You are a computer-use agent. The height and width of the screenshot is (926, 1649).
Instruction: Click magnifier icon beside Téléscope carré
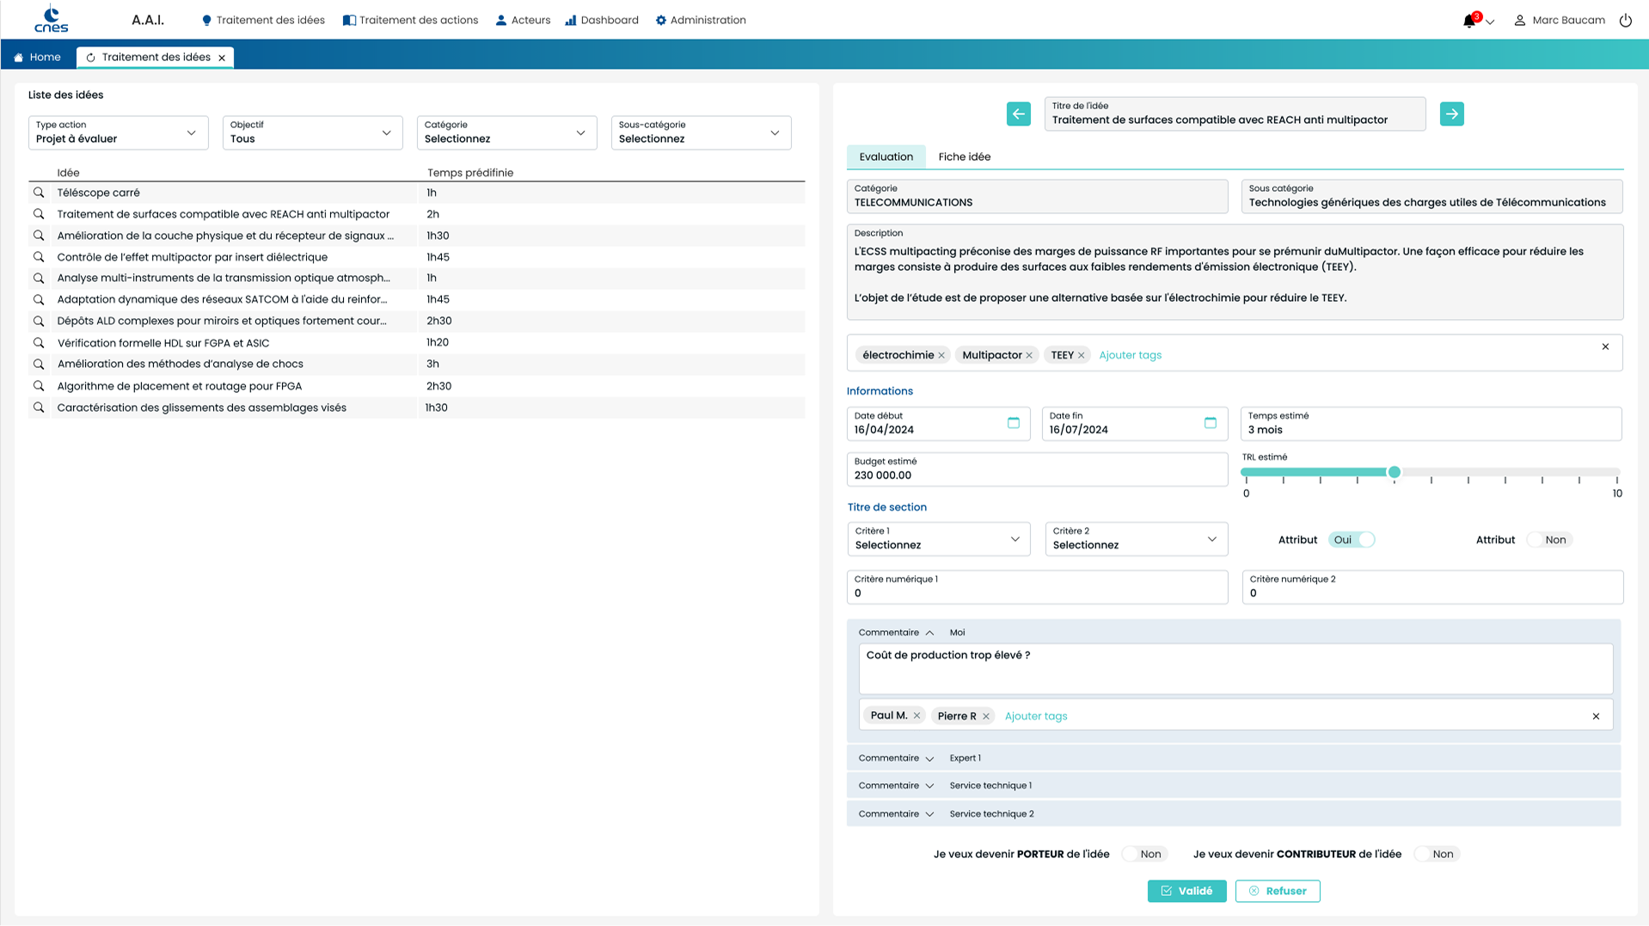(39, 193)
